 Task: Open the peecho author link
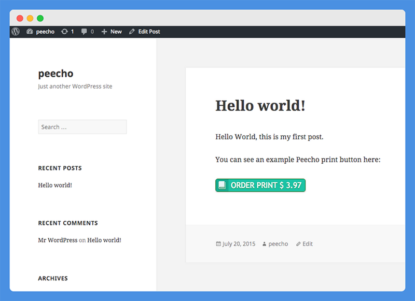[x=275, y=244]
